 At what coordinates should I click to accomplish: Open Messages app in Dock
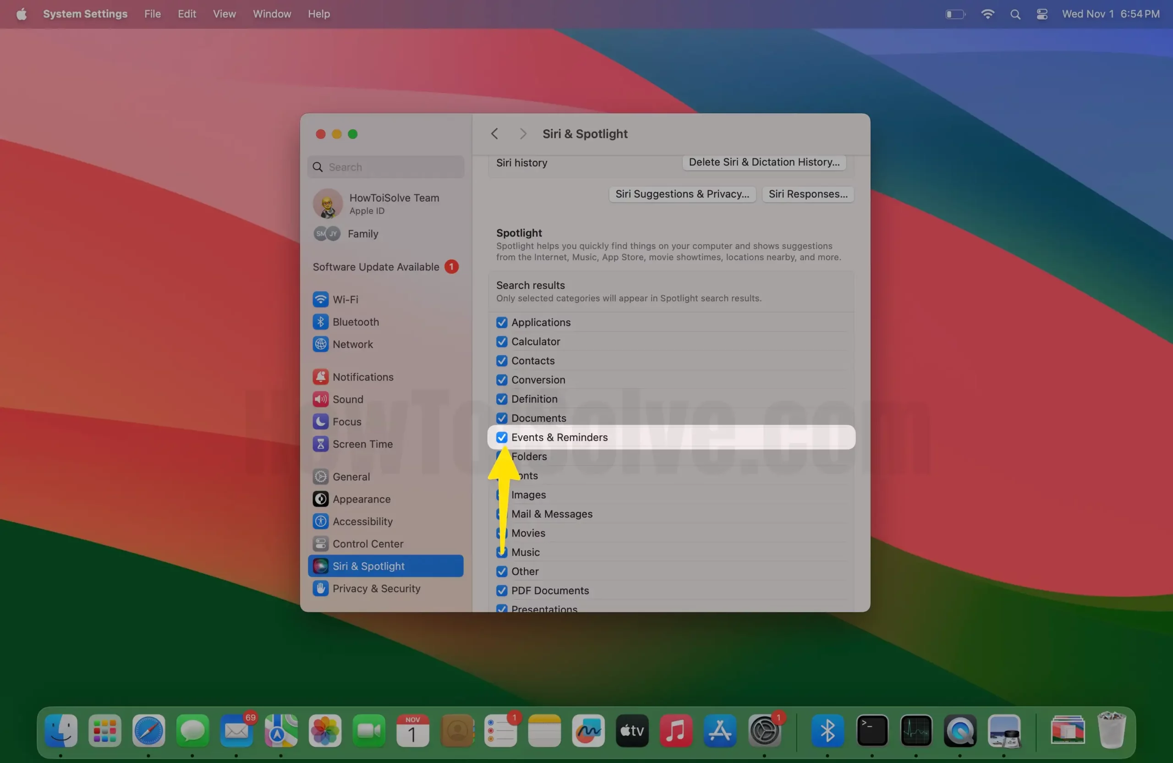click(x=193, y=730)
